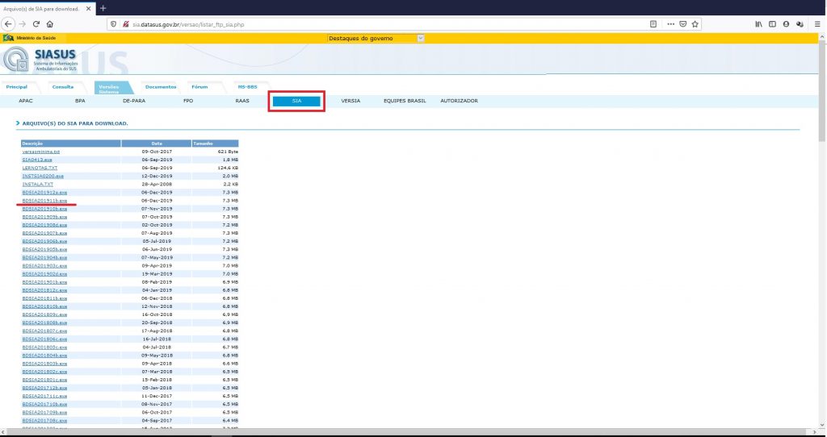Open page actions three-dots menu

(670, 24)
